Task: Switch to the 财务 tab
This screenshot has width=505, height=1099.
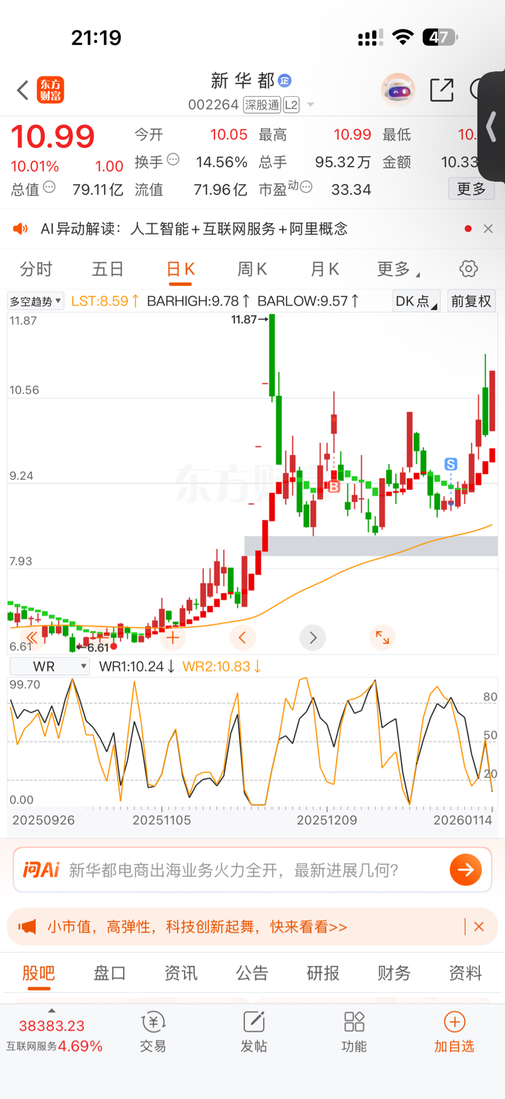Action: [x=394, y=973]
